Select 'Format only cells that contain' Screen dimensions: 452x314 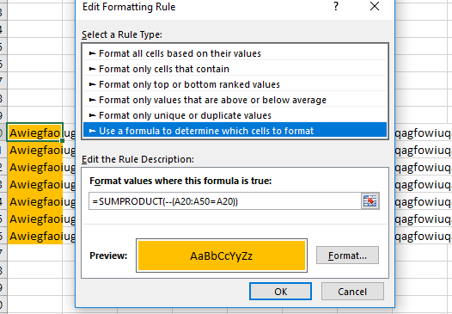click(235, 69)
